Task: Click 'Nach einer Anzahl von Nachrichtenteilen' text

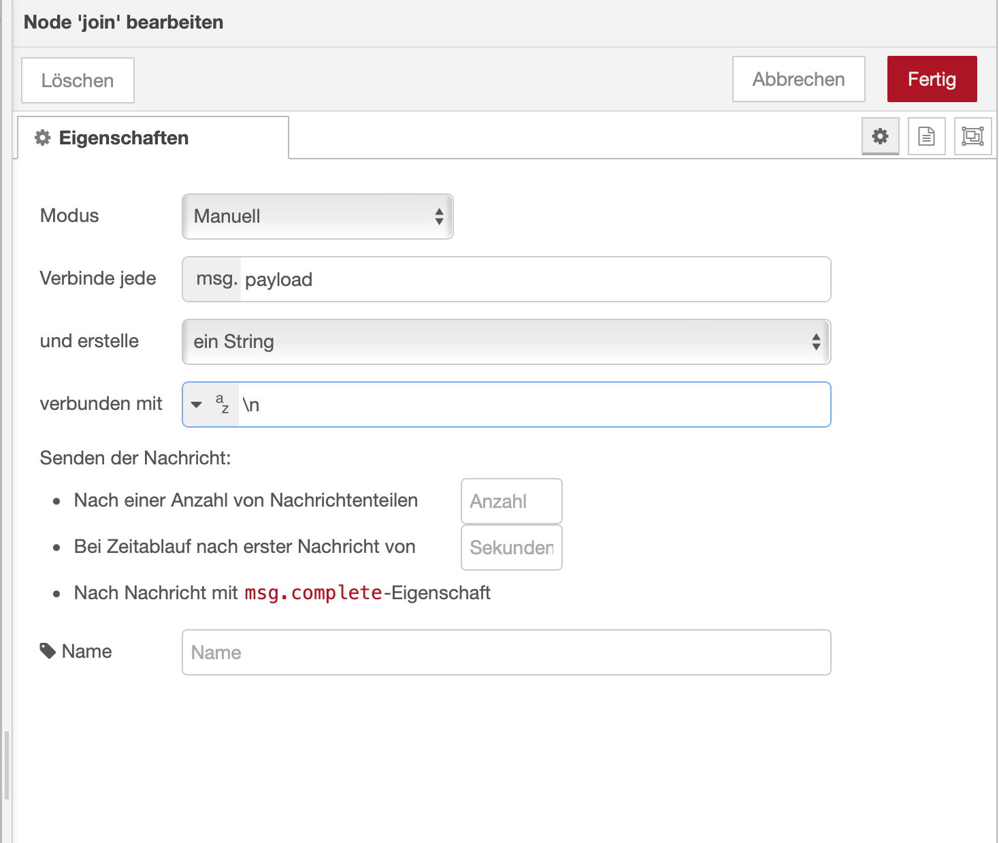Action: [x=246, y=500]
